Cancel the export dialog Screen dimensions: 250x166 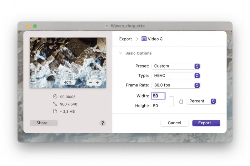[x=174, y=123]
